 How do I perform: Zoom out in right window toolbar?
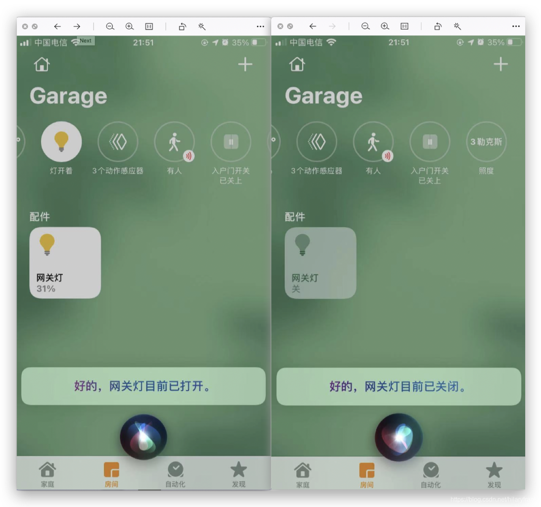coord(366,26)
